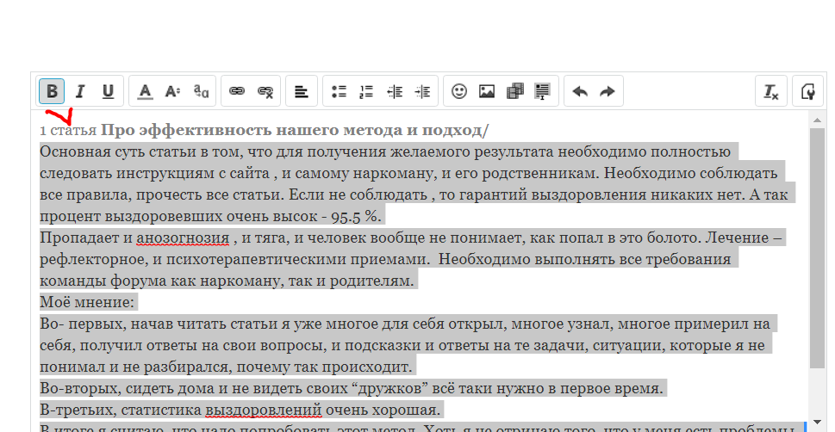Screen dimensions: 835x432
Task: Switch editor to BB code mode
Action: [x=808, y=91]
